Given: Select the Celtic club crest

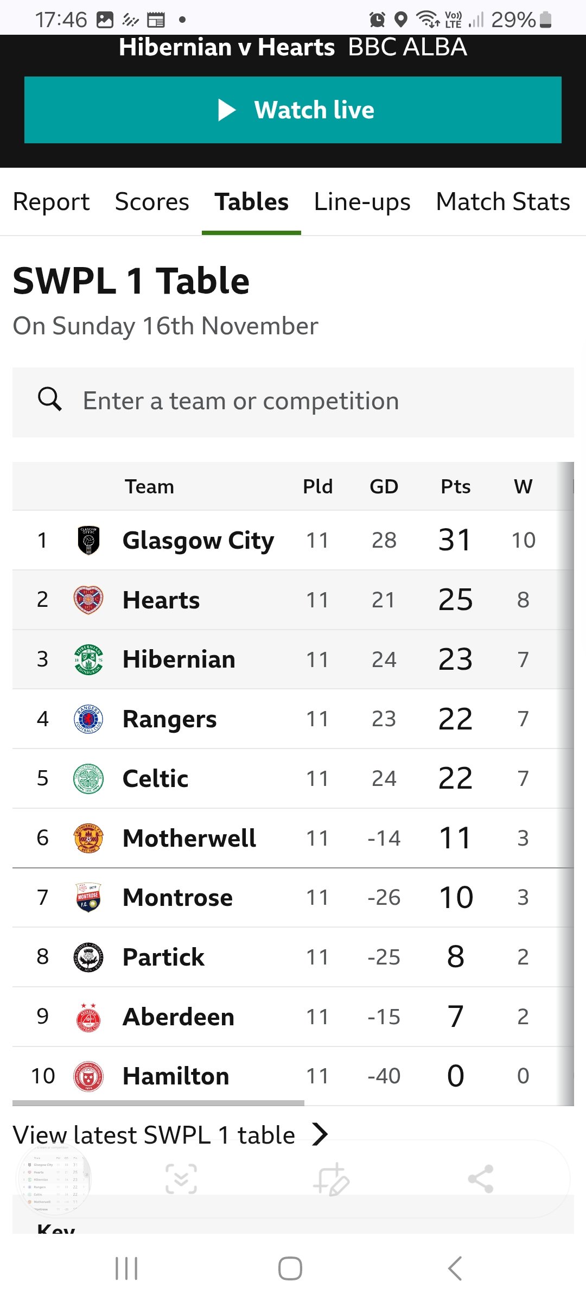Looking at the screenshot, I should tap(88, 778).
